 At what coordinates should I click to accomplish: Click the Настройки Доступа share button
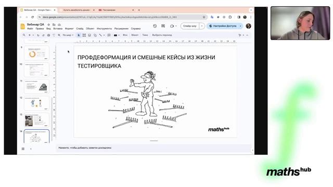click(x=223, y=26)
